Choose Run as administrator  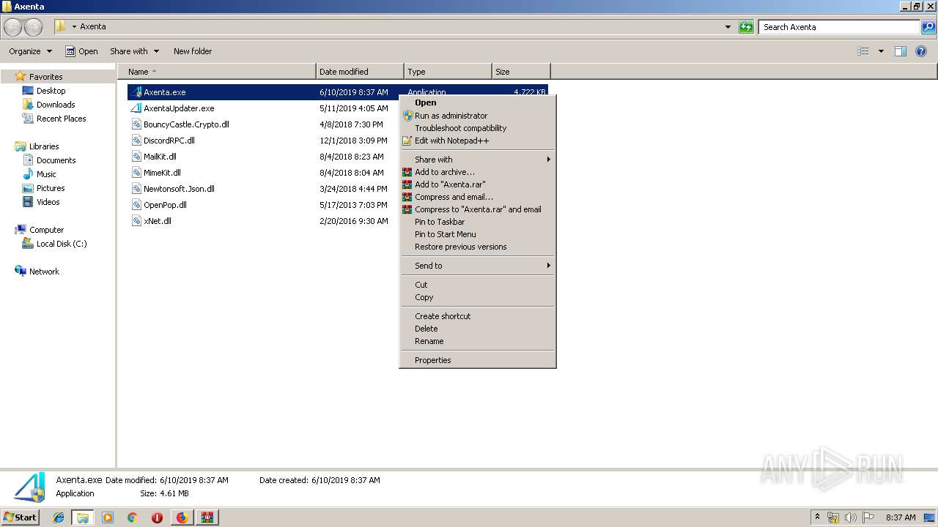pyautogui.click(x=478, y=116)
